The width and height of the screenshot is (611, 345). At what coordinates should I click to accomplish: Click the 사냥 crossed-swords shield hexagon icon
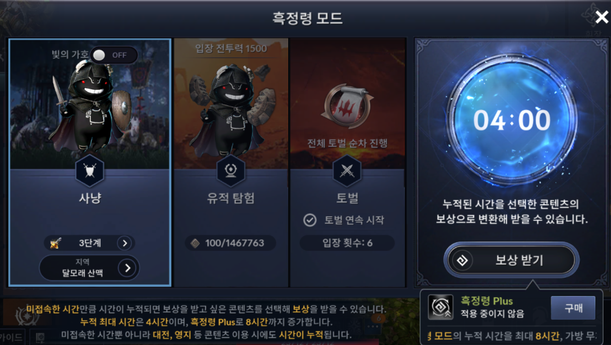tap(90, 171)
